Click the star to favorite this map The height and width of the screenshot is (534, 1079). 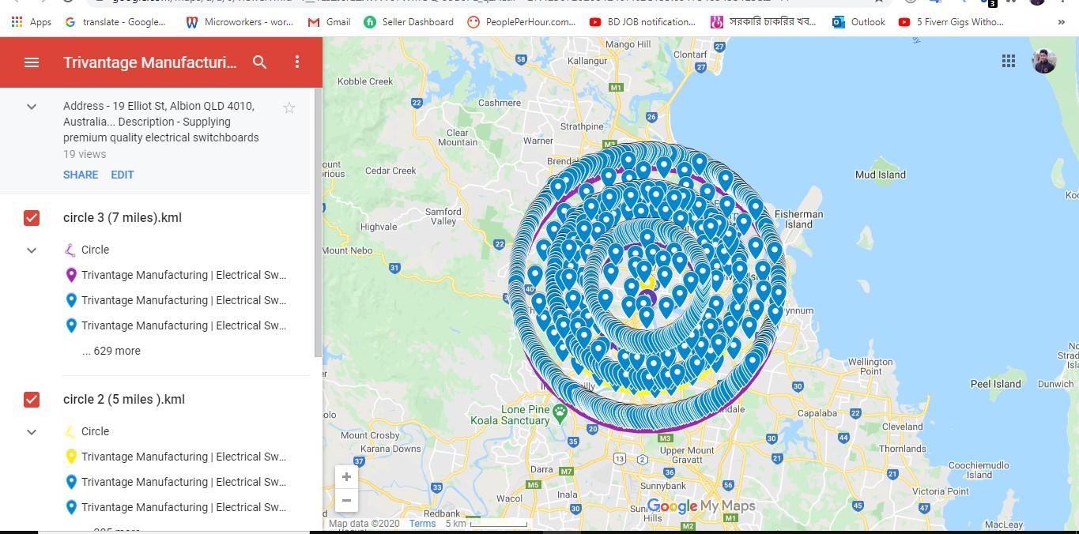click(289, 107)
